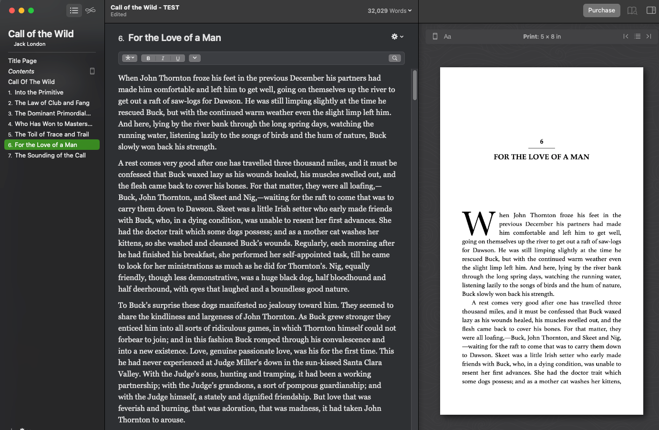Open the Aa text appearance settings
The width and height of the screenshot is (659, 430).
click(448, 36)
